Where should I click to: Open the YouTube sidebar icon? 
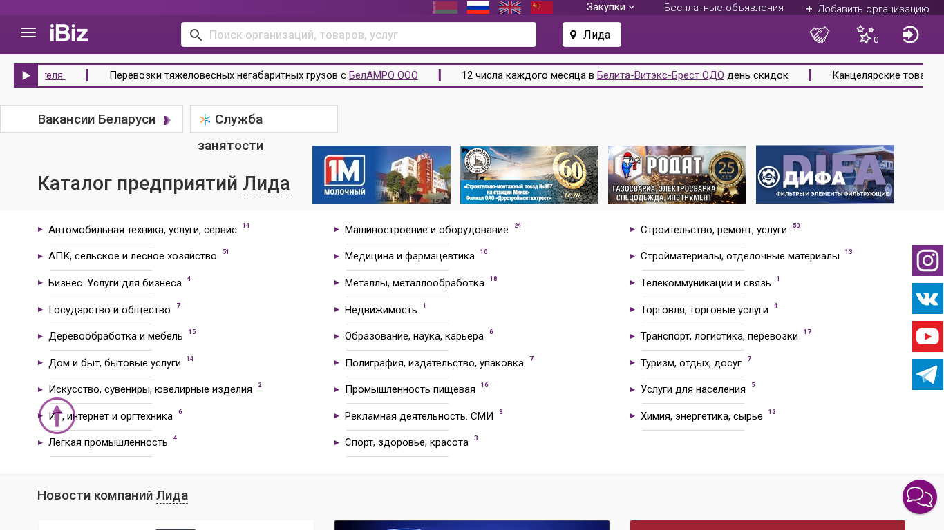(927, 337)
